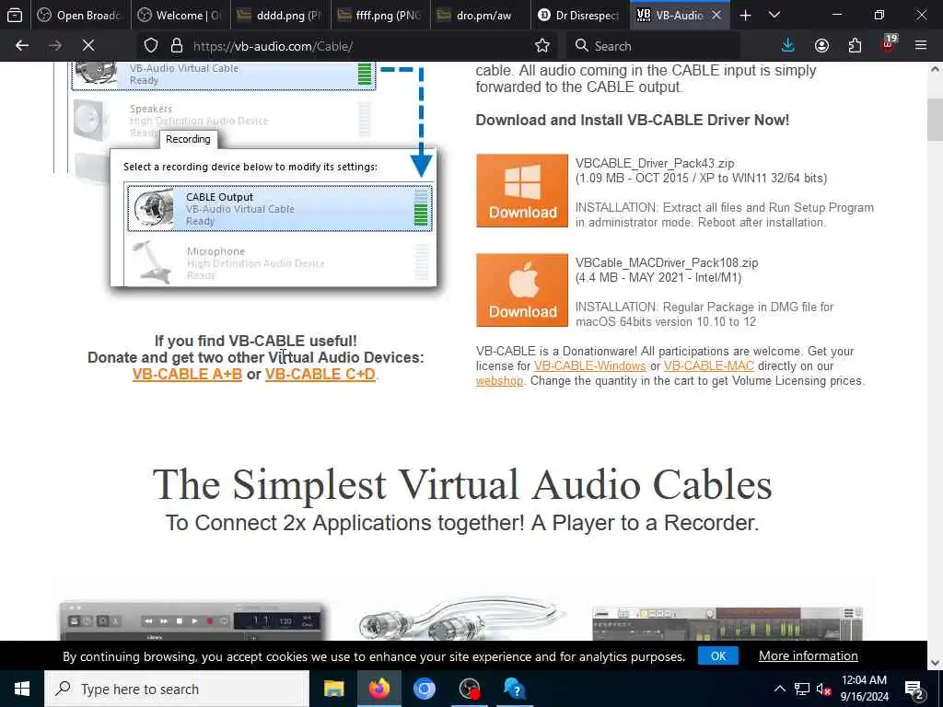
Task: Click the CABLE Output device illustration
Action: [x=280, y=209]
